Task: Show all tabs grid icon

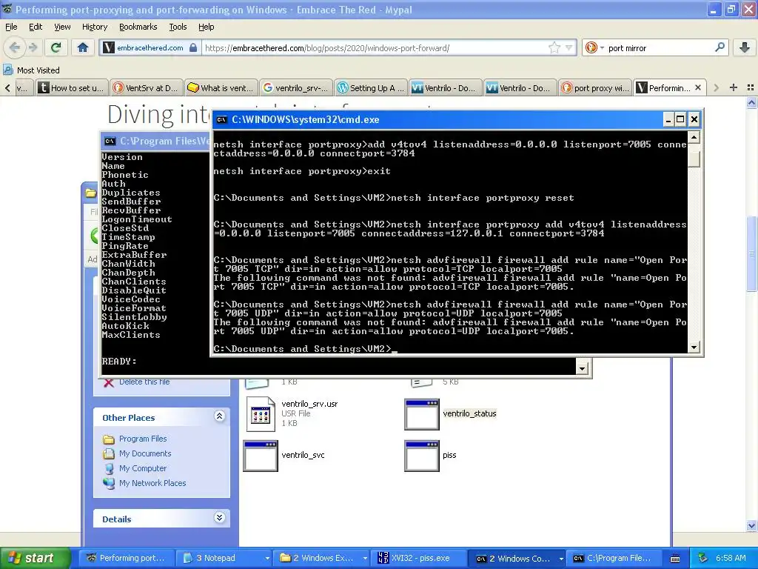Action: 751,87
